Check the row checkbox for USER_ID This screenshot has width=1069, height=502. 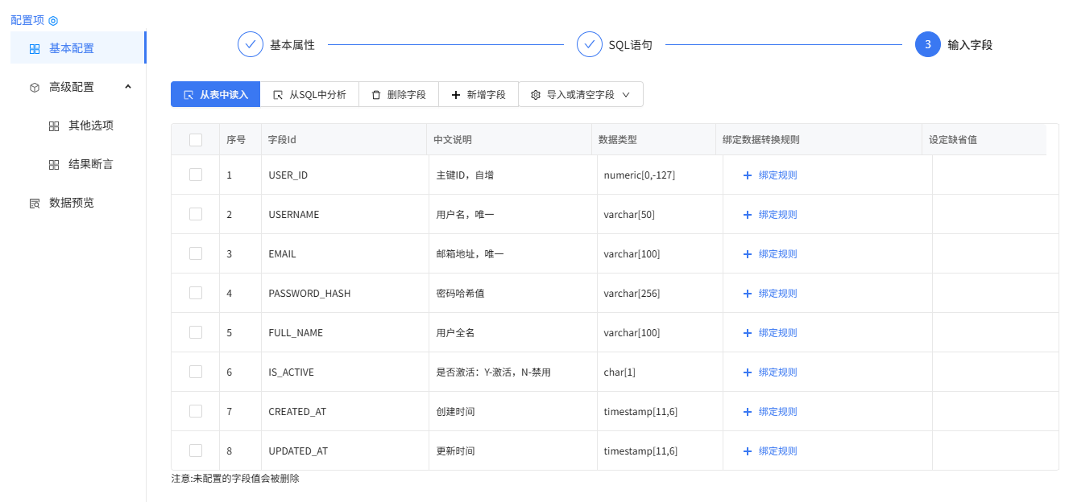[194, 175]
